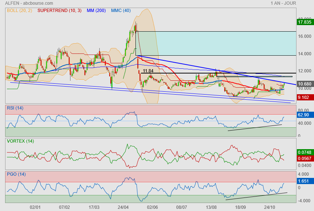Click the MM (200) moving average label
The height and width of the screenshot is (211, 314).
(96, 11)
